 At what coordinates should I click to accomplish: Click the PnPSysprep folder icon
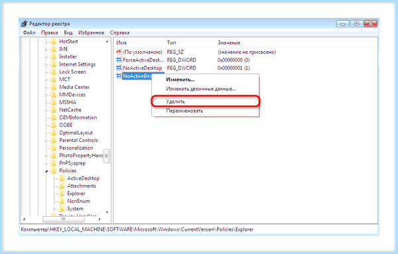point(54,163)
